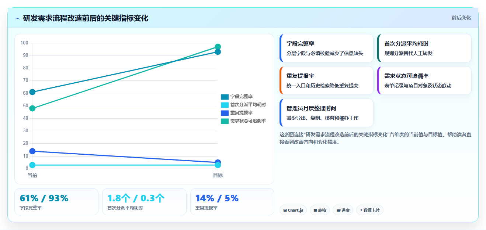The image size is (486, 230).
Task: Click 重复提报率 data point at 当前 (14)
Action: (32, 151)
